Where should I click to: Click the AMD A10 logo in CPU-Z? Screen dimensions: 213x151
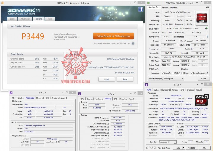pyautogui.click(x=202, y=100)
